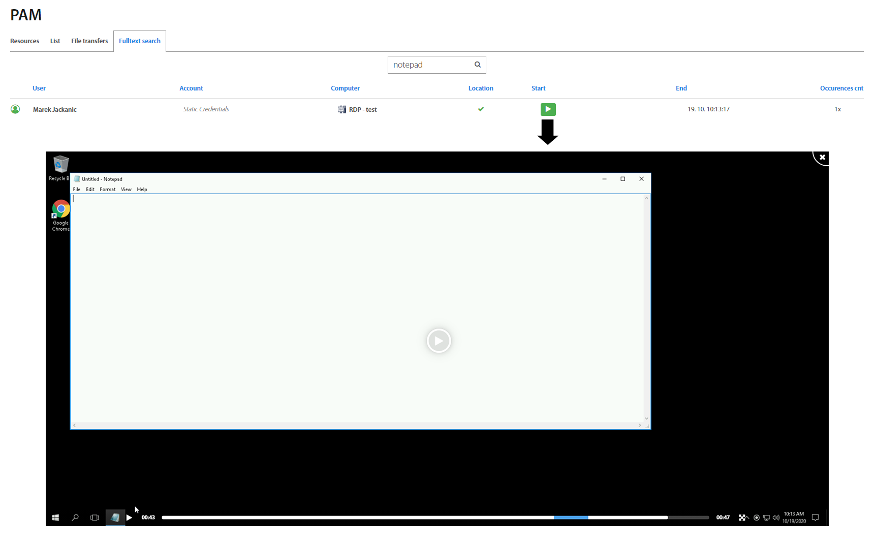Click the Notepad taskbar icon
Image resolution: width=874 pixels, height=549 pixels.
[x=115, y=517]
